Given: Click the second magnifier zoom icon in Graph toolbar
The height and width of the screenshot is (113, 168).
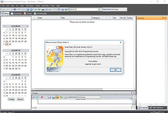Looking at the screenshot, I should point(37,97).
